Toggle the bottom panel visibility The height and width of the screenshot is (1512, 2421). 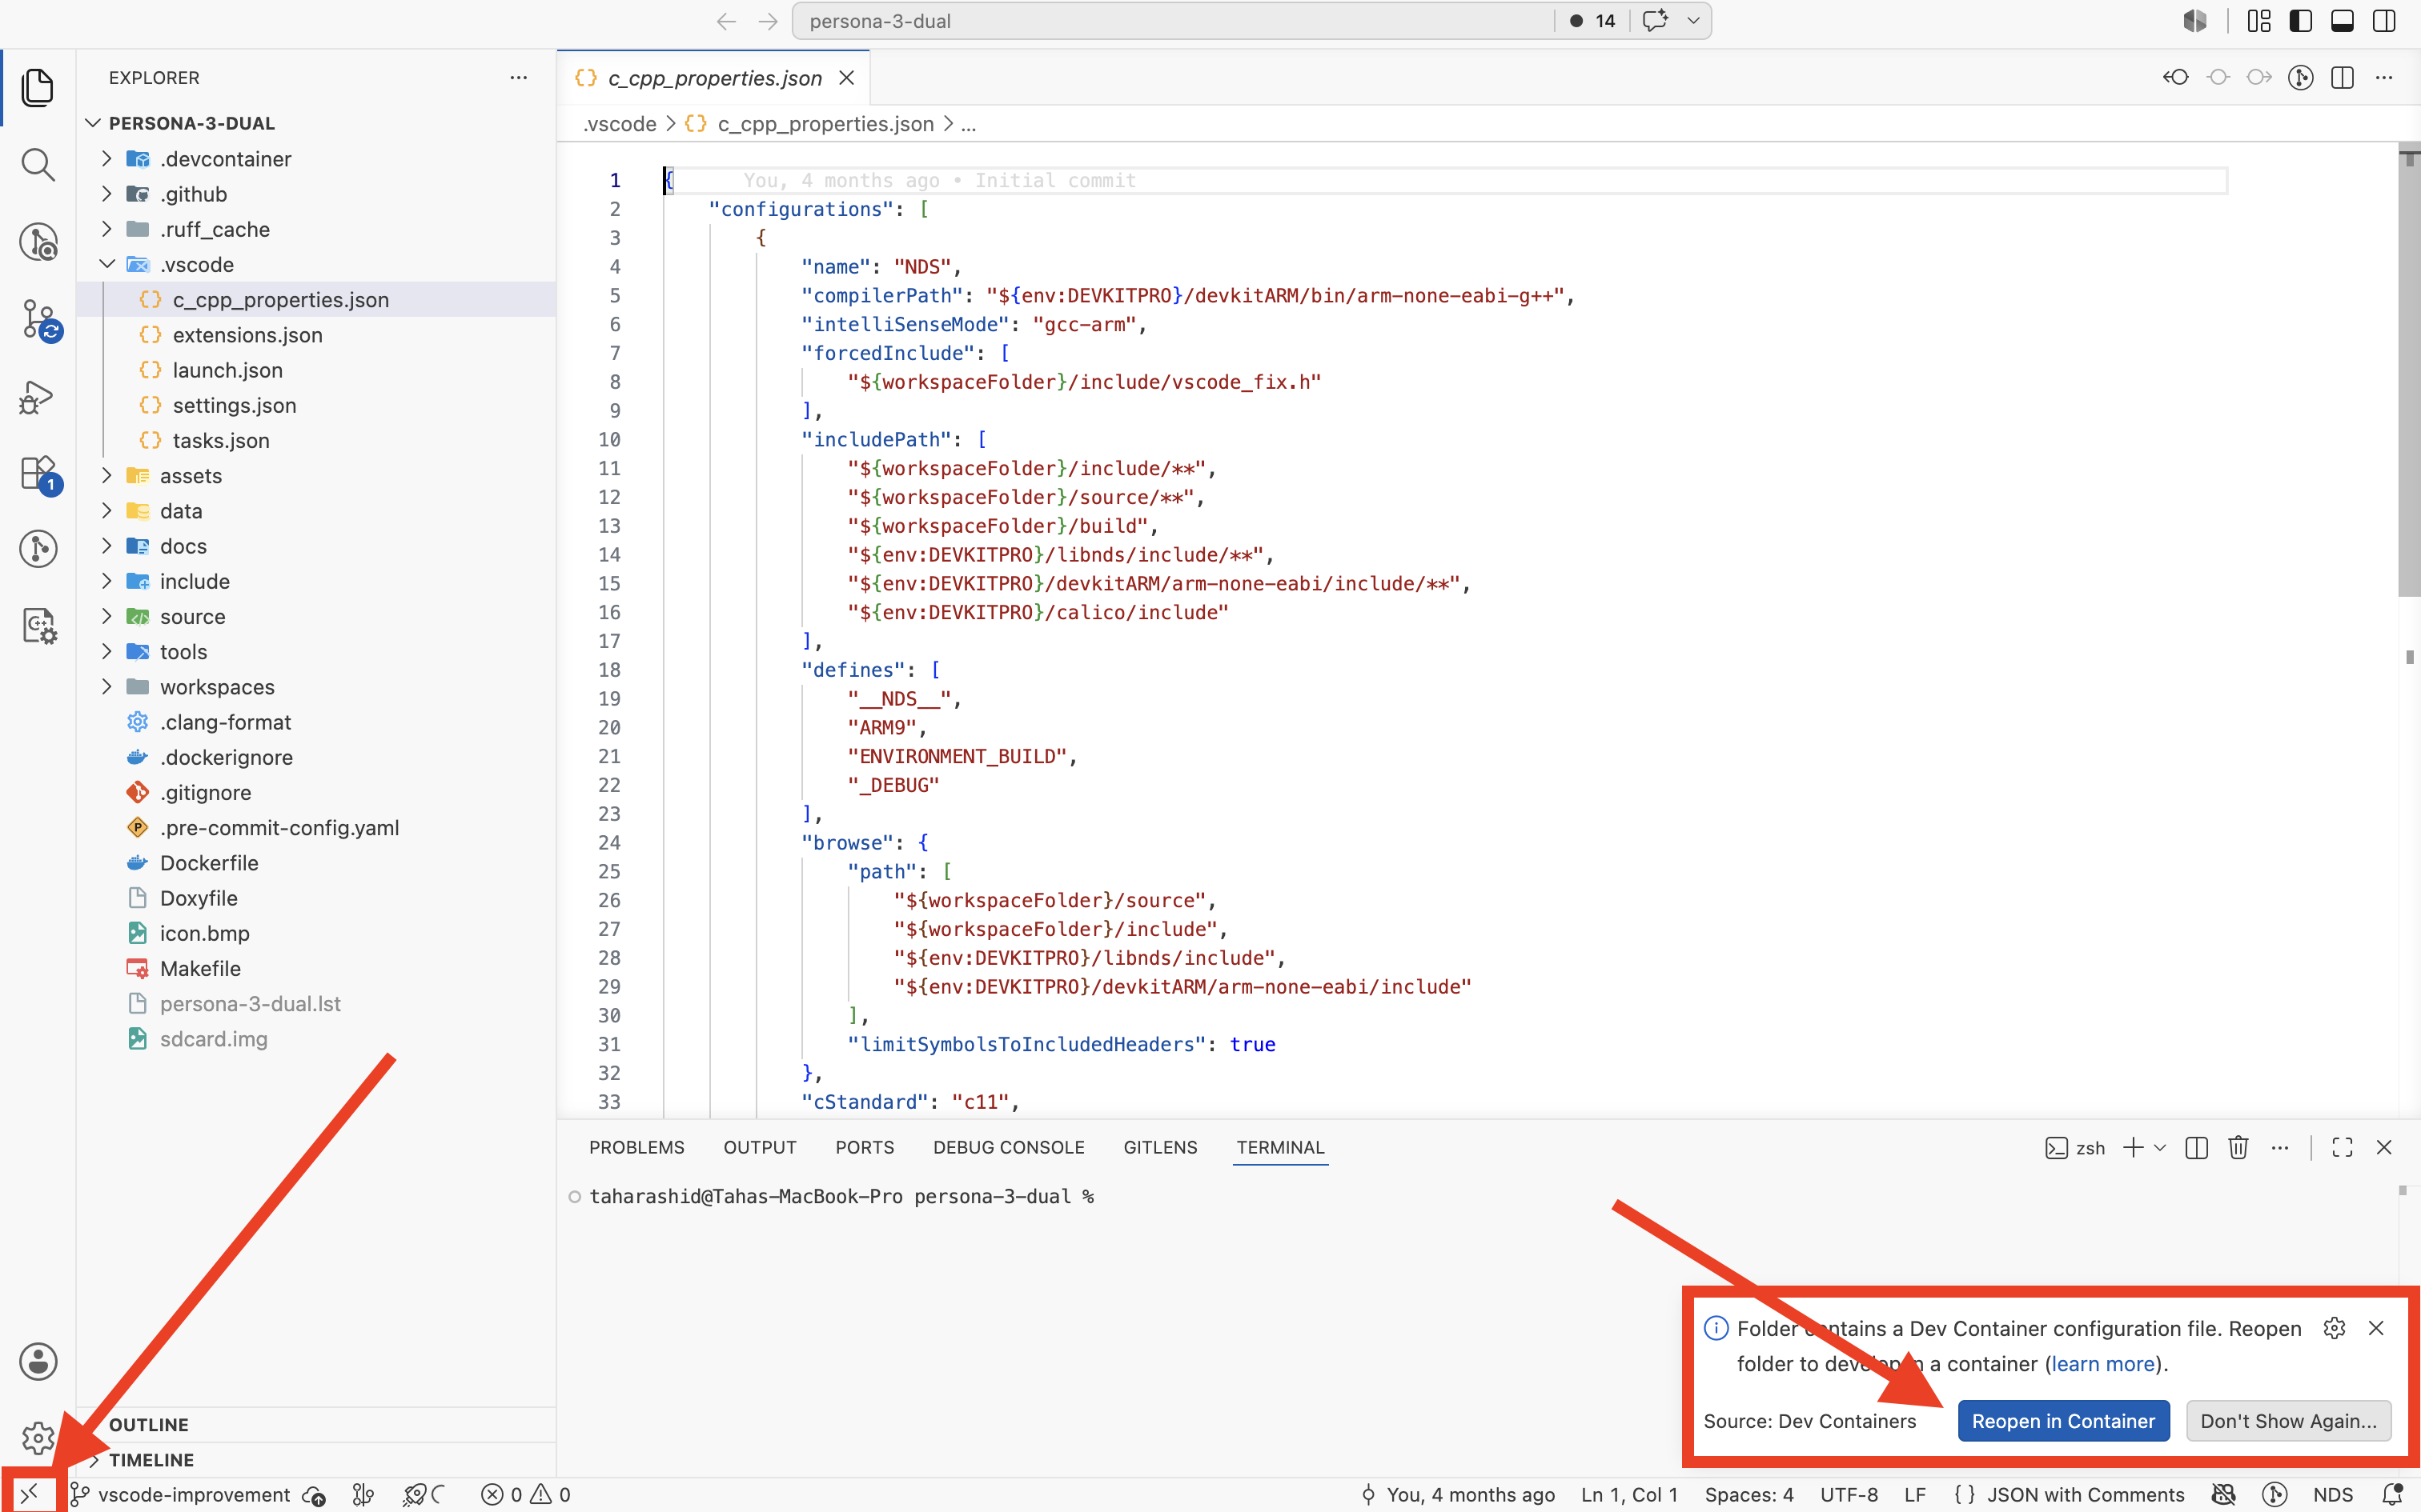2342,21
